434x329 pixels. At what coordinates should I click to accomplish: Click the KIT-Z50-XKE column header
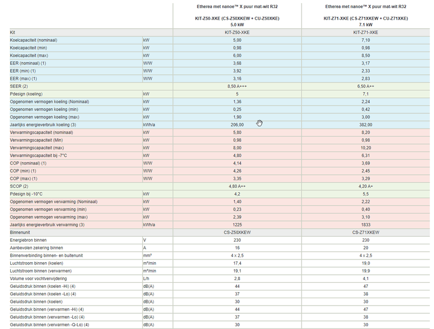(237, 16)
